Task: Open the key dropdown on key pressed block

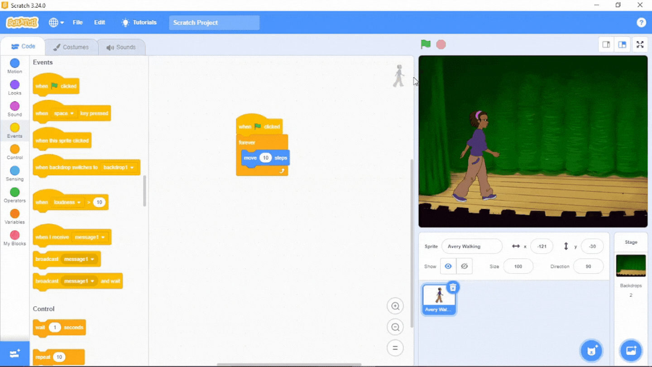Action: [63, 113]
